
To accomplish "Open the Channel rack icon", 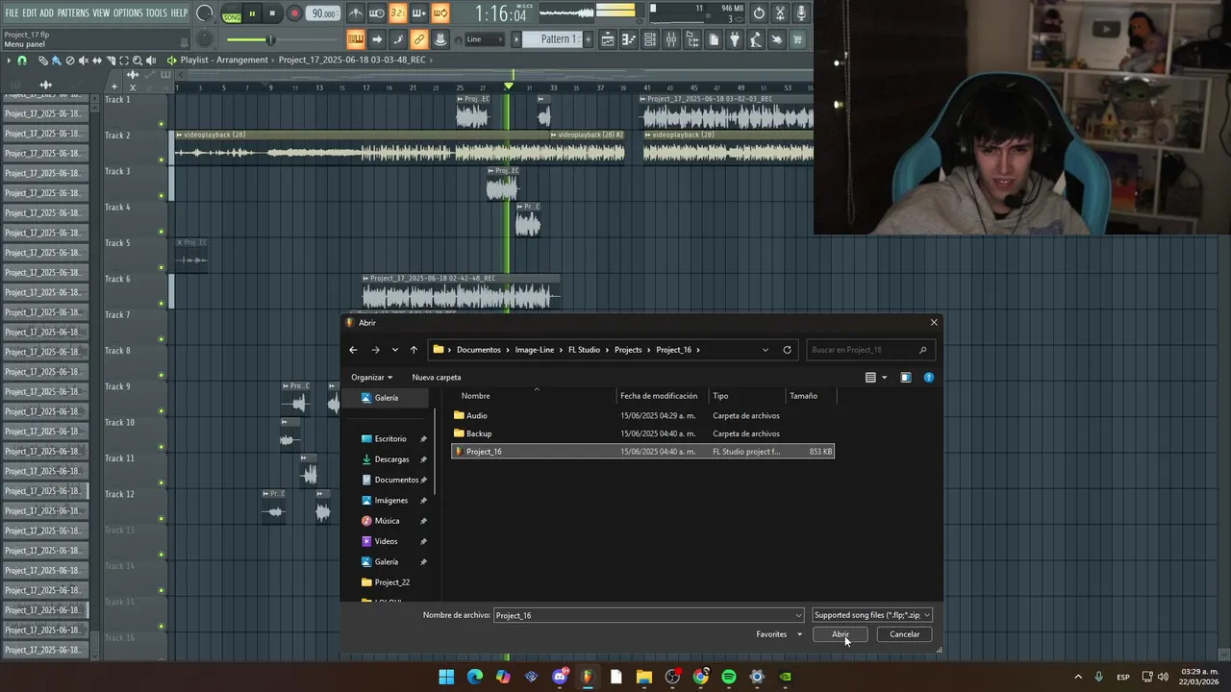I will (x=650, y=39).
